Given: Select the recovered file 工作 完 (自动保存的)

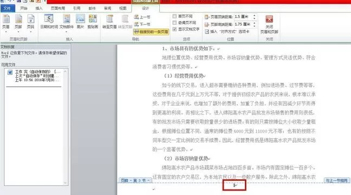Looking at the screenshot, I should point(34,76).
